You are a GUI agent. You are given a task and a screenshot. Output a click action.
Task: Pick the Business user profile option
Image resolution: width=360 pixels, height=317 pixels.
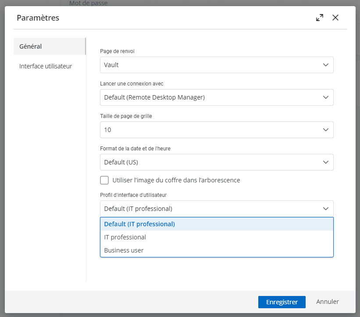(x=124, y=250)
